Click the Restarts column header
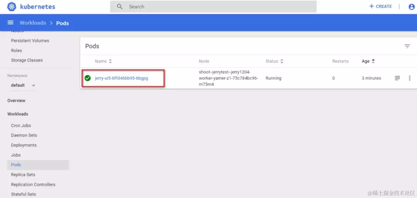The height and width of the screenshot is (198, 417). (x=340, y=61)
